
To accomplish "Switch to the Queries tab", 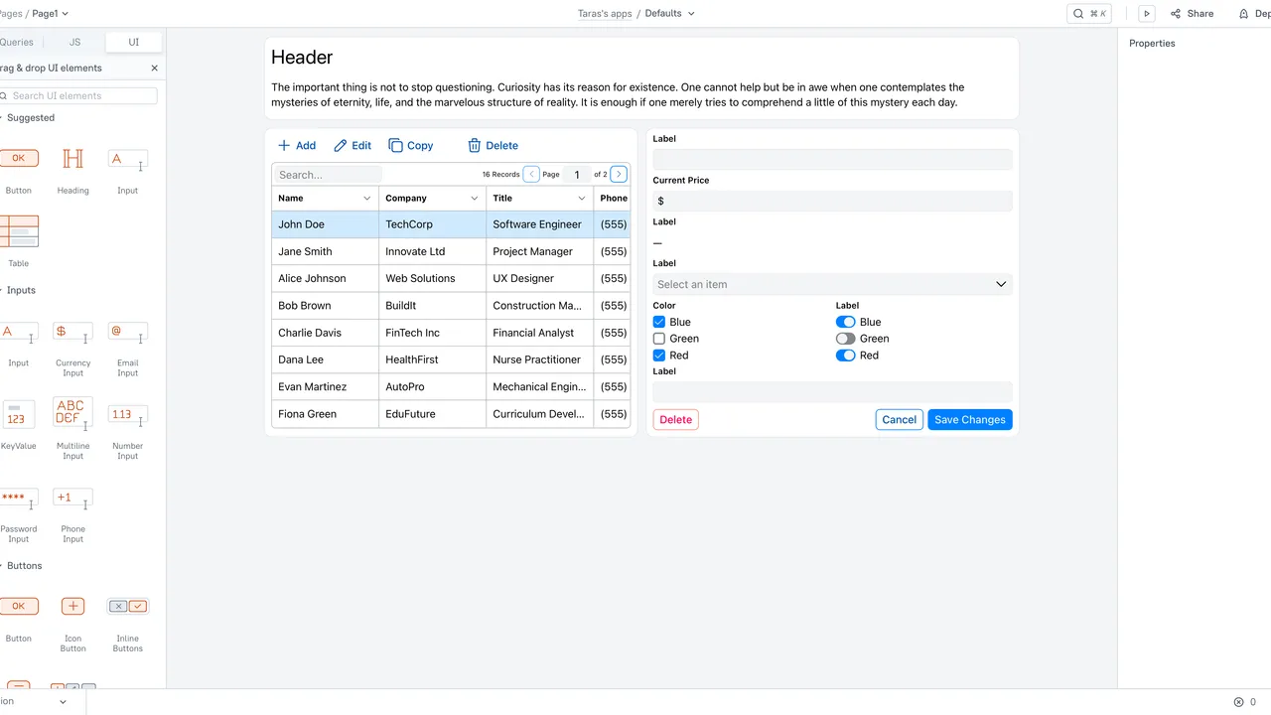I will click(17, 43).
